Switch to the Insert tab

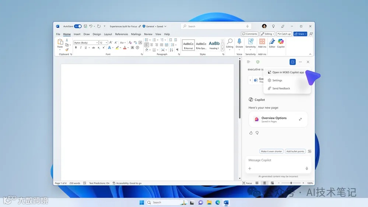(77, 34)
